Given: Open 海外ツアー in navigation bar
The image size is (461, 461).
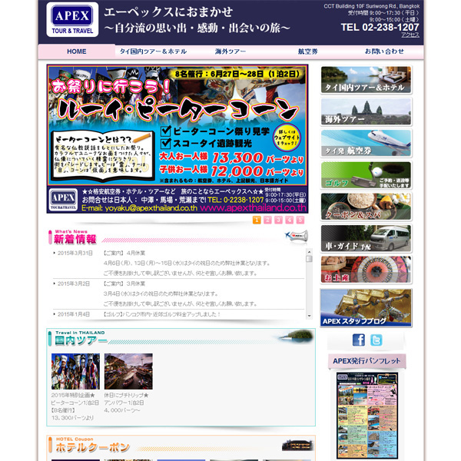Looking at the screenshot, I should 230,51.
